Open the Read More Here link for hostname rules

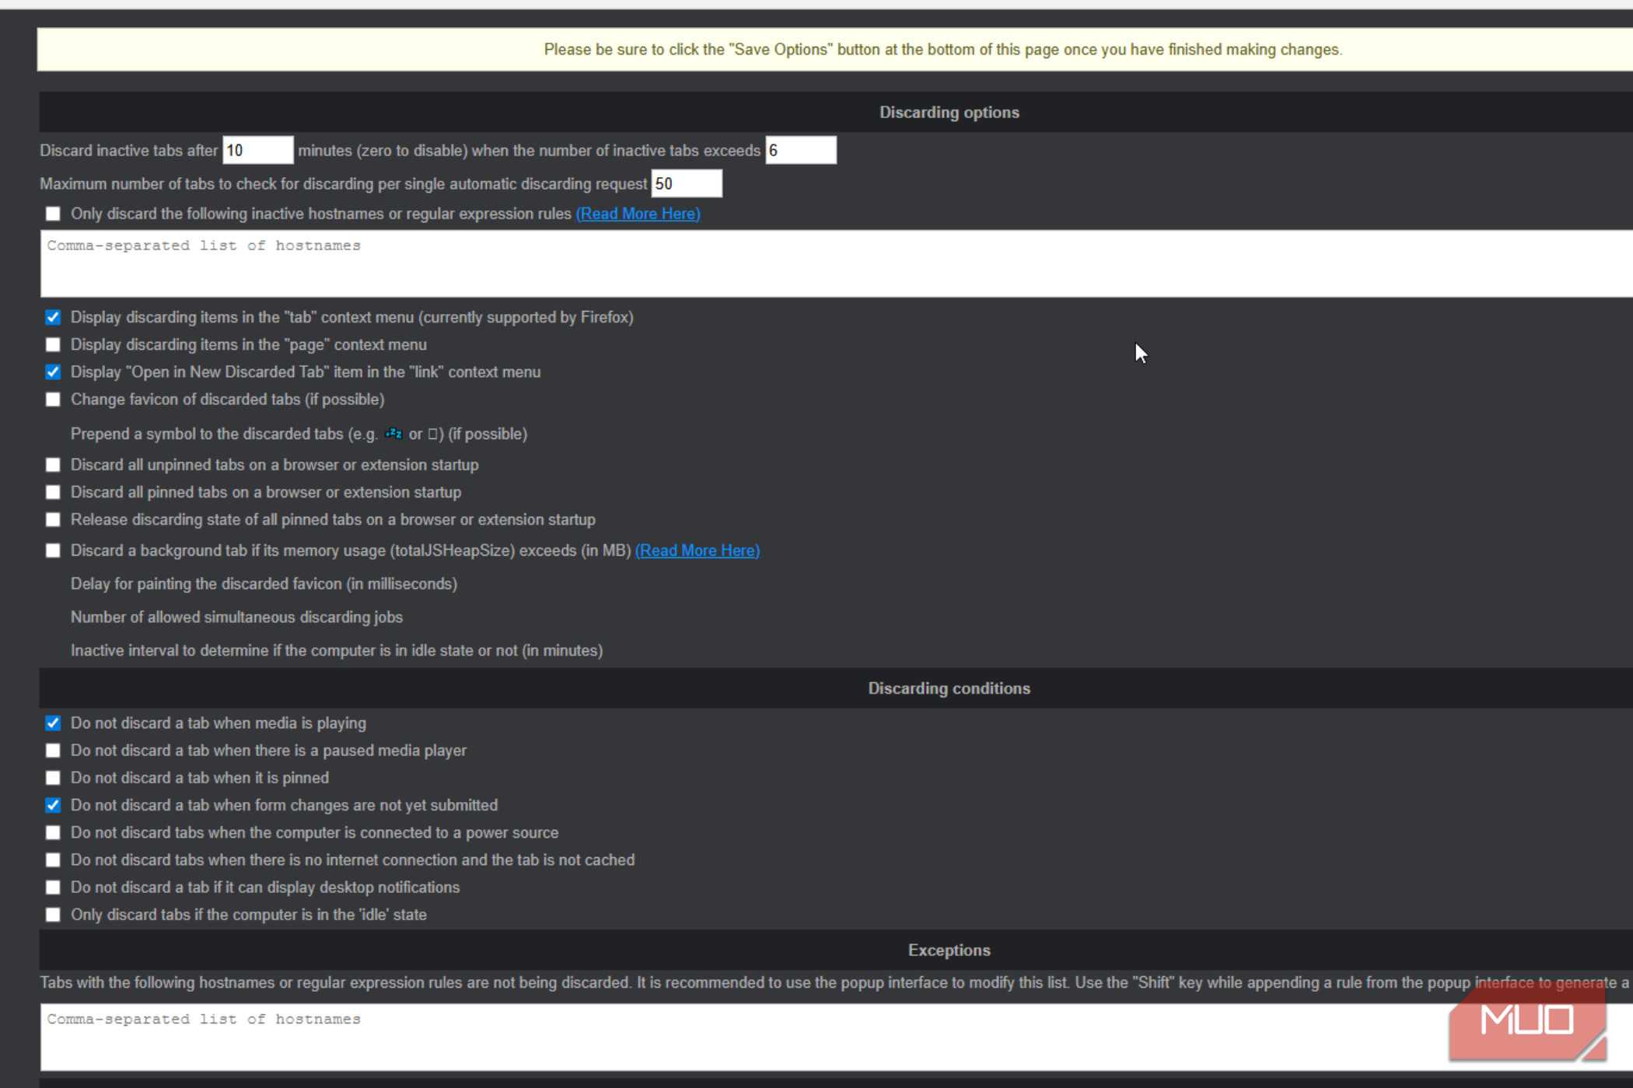pyautogui.click(x=638, y=214)
